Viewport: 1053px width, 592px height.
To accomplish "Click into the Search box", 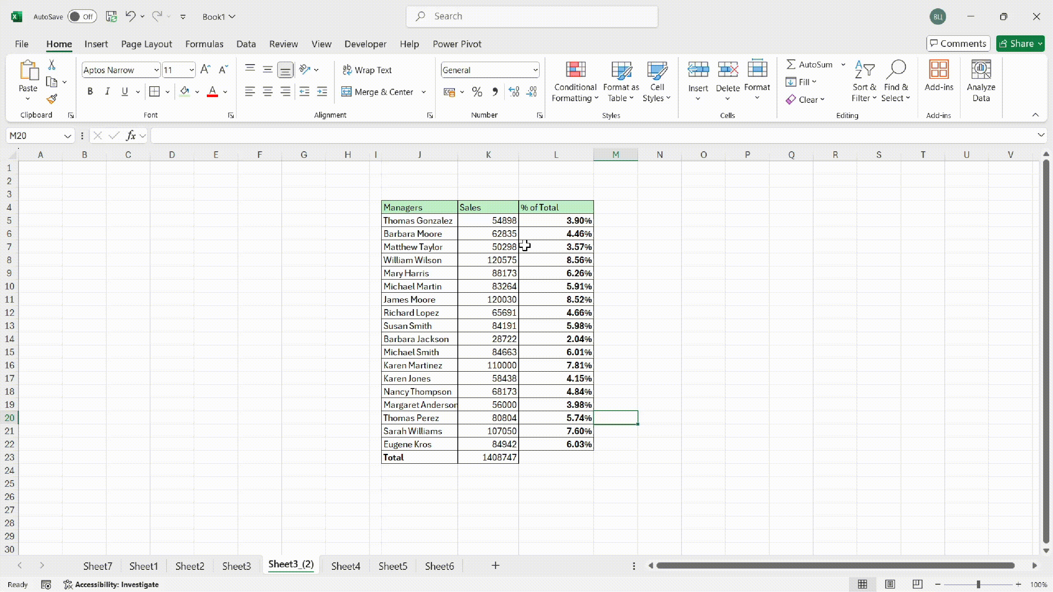I will point(531,16).
